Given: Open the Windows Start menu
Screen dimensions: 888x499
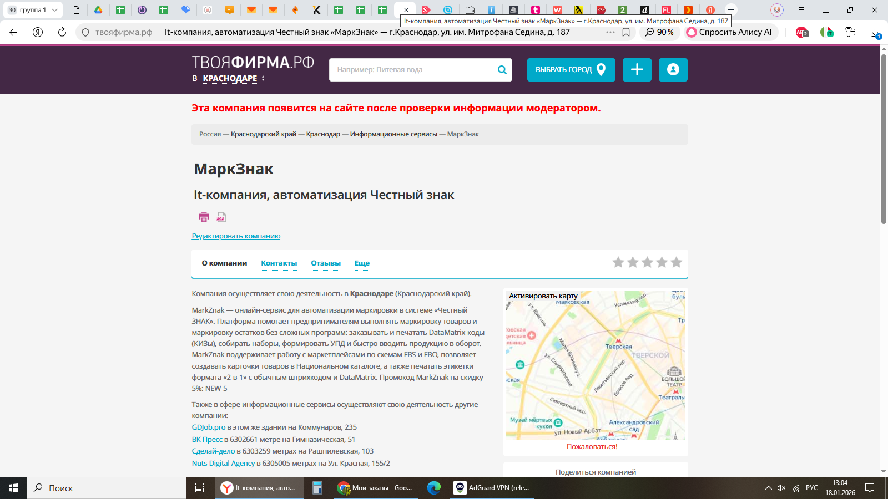Looking at the screenshot, I should [x=13, y=488].
